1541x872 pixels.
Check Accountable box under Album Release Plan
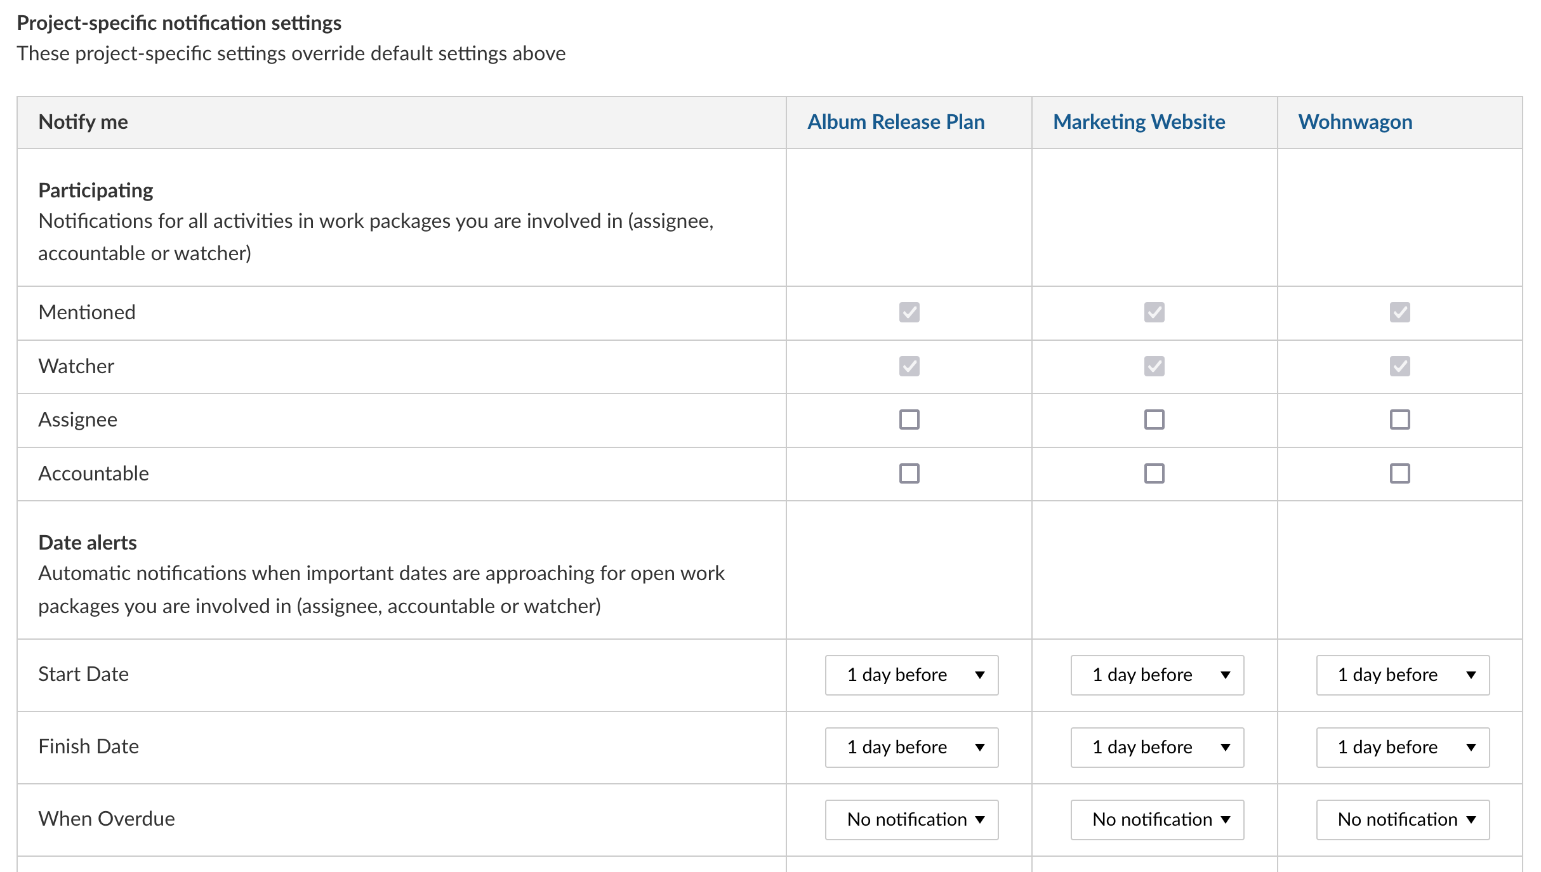coord(909,473)
